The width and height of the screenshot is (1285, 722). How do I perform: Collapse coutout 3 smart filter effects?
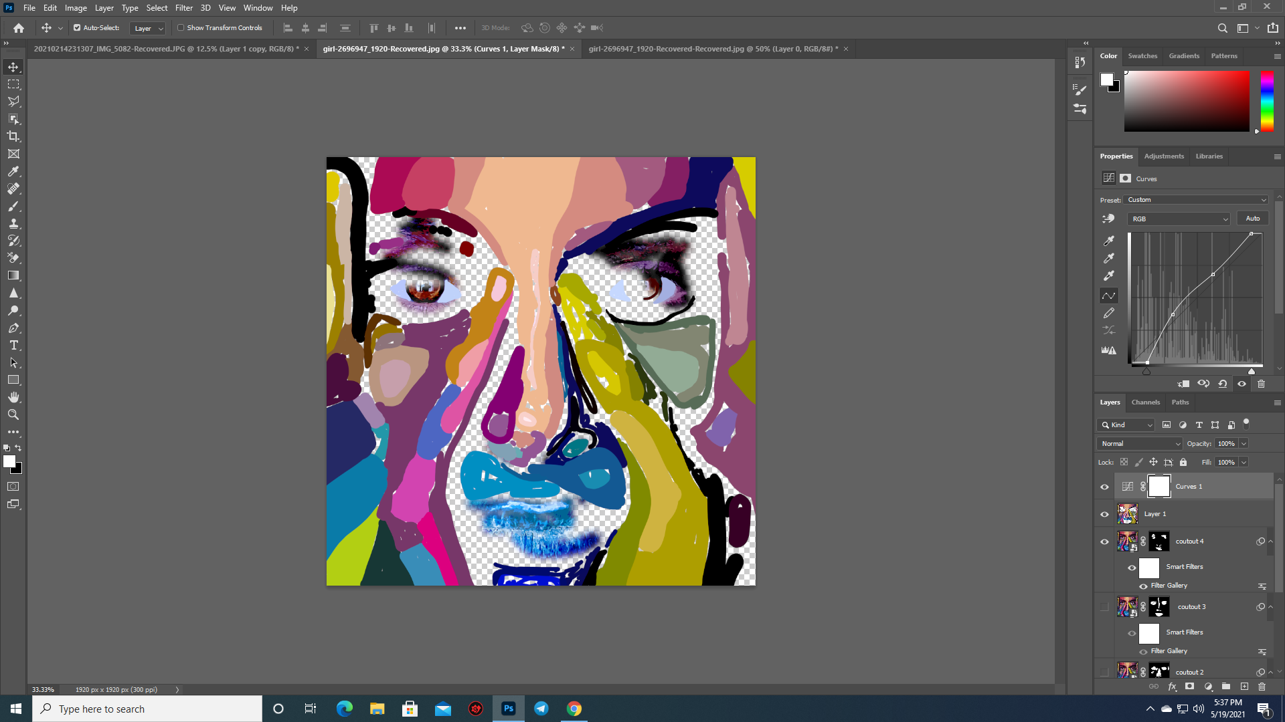1271,607
